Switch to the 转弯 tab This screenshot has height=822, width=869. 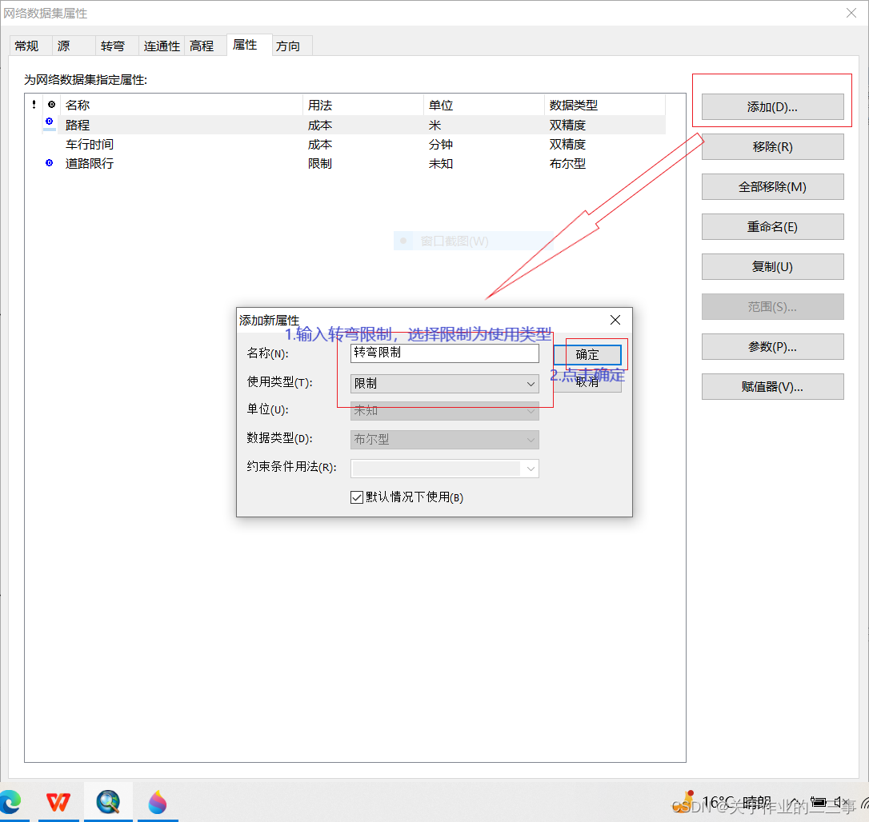click(117, 46)
